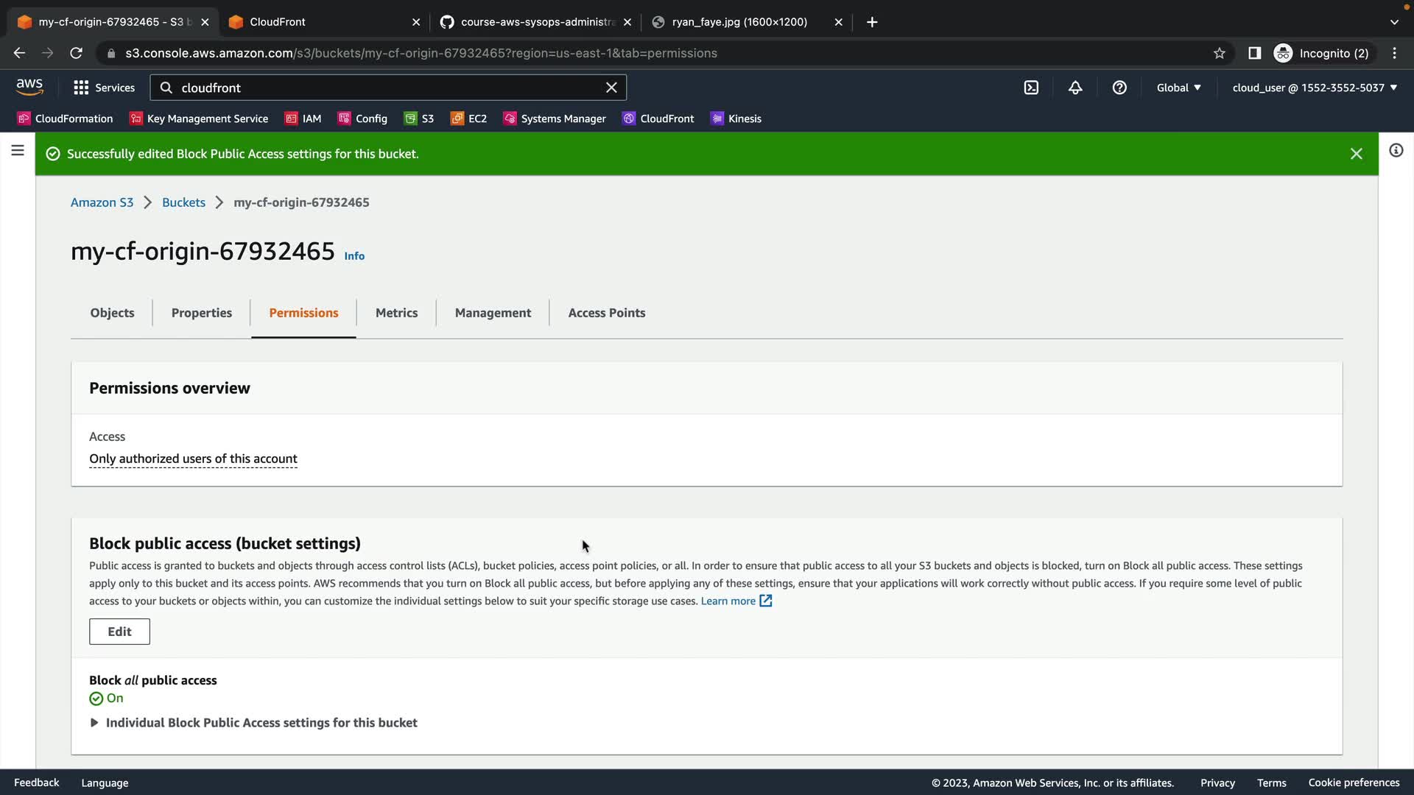Screen dimensions: 1414x795
Task: Click the AWS console search field
Action: point(383,88)
